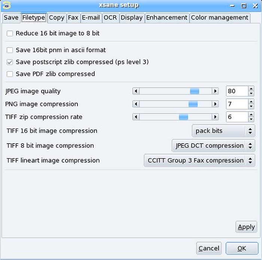The image size is (262, 260).
Task: Click right arrow of JPEG image quality slider
Action: point(215,91)
